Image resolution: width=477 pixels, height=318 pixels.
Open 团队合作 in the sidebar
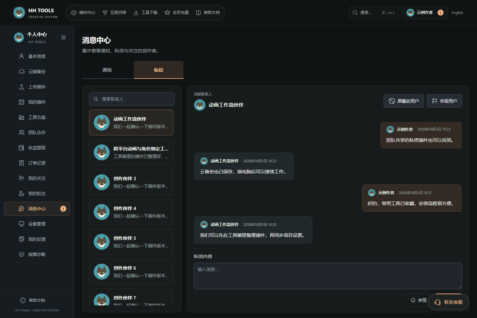pos(37,132)
